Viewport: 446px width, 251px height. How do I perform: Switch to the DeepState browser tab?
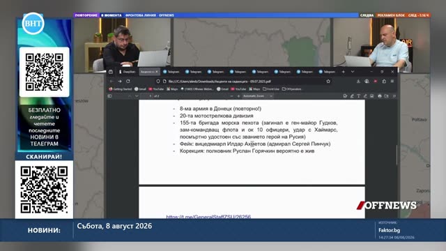(128, 72)
